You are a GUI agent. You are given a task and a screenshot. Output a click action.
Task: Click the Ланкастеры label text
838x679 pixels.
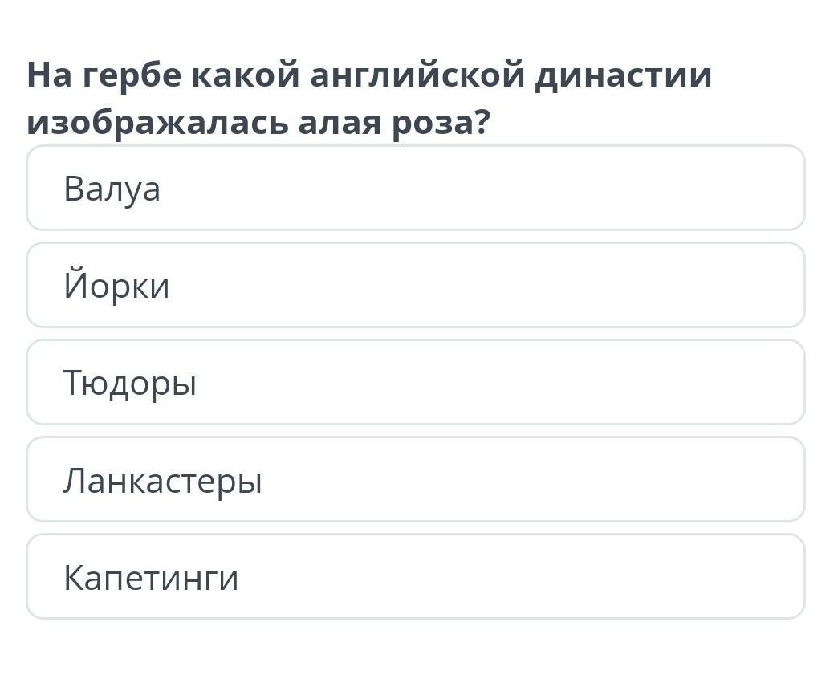tap(162, 481)
